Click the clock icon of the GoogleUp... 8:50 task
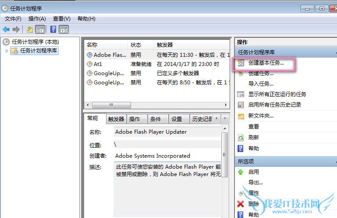The width and height of the screenshot is (337, 218). tap(89, 82)
